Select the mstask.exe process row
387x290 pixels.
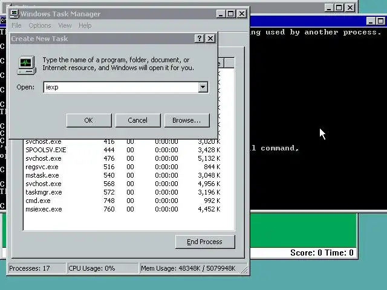tap(123, 175)
